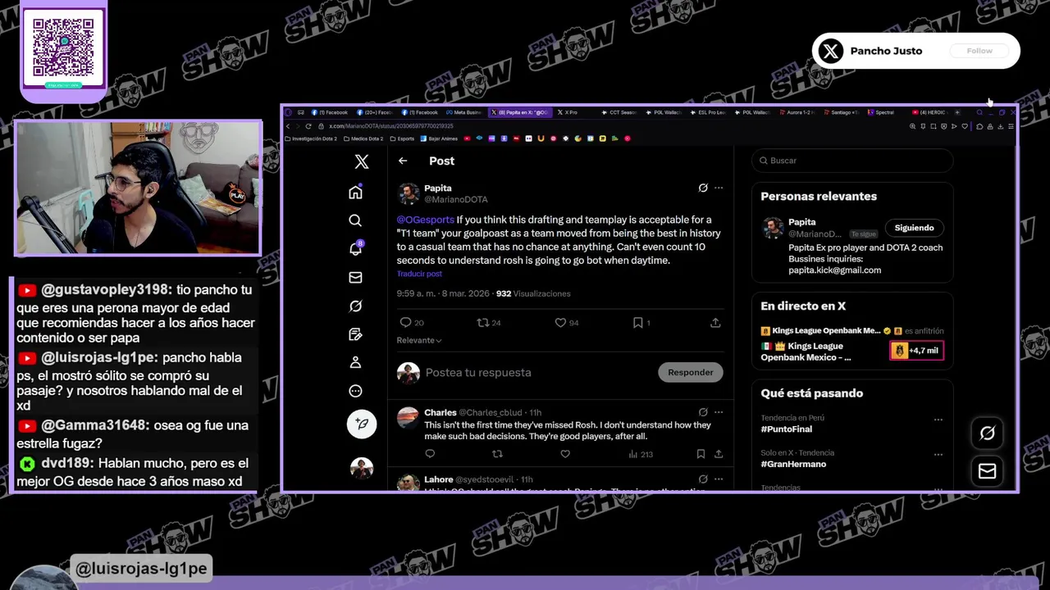The width and height of the screenshot is (1050, 590).
Task: Click Grok explain icon on Papita's post
Action: (x=703, y=188)
